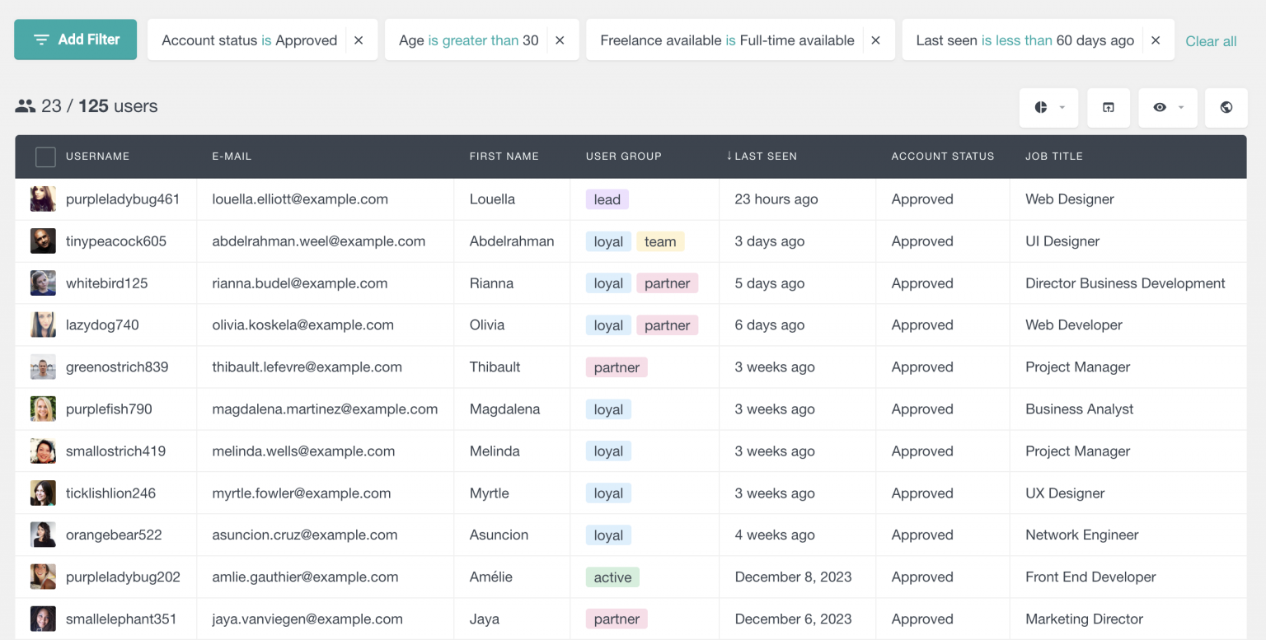The height and width of the screenshot is (640, 1266).
Task: Remove the Last seen filter
Action: click(x=1156, y=40)
